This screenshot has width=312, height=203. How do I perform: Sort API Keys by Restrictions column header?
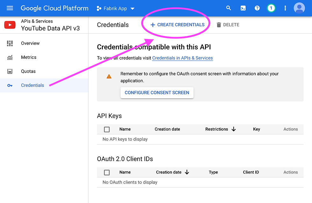[x=216, y=129]
